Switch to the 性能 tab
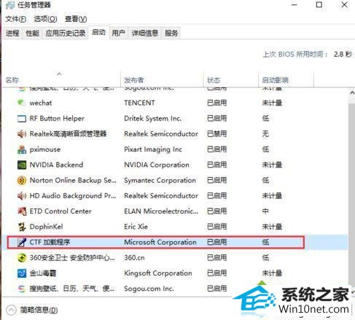 click(32, 33)
